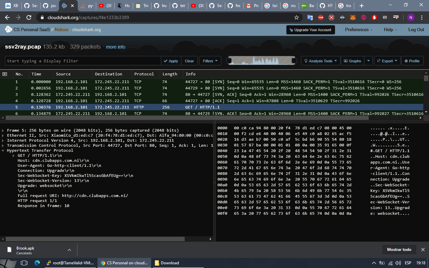Image resolution: width=429 pixels, height=268 pixels.
Task: Click the Graphs button
Action: click(x=353, y=61)
